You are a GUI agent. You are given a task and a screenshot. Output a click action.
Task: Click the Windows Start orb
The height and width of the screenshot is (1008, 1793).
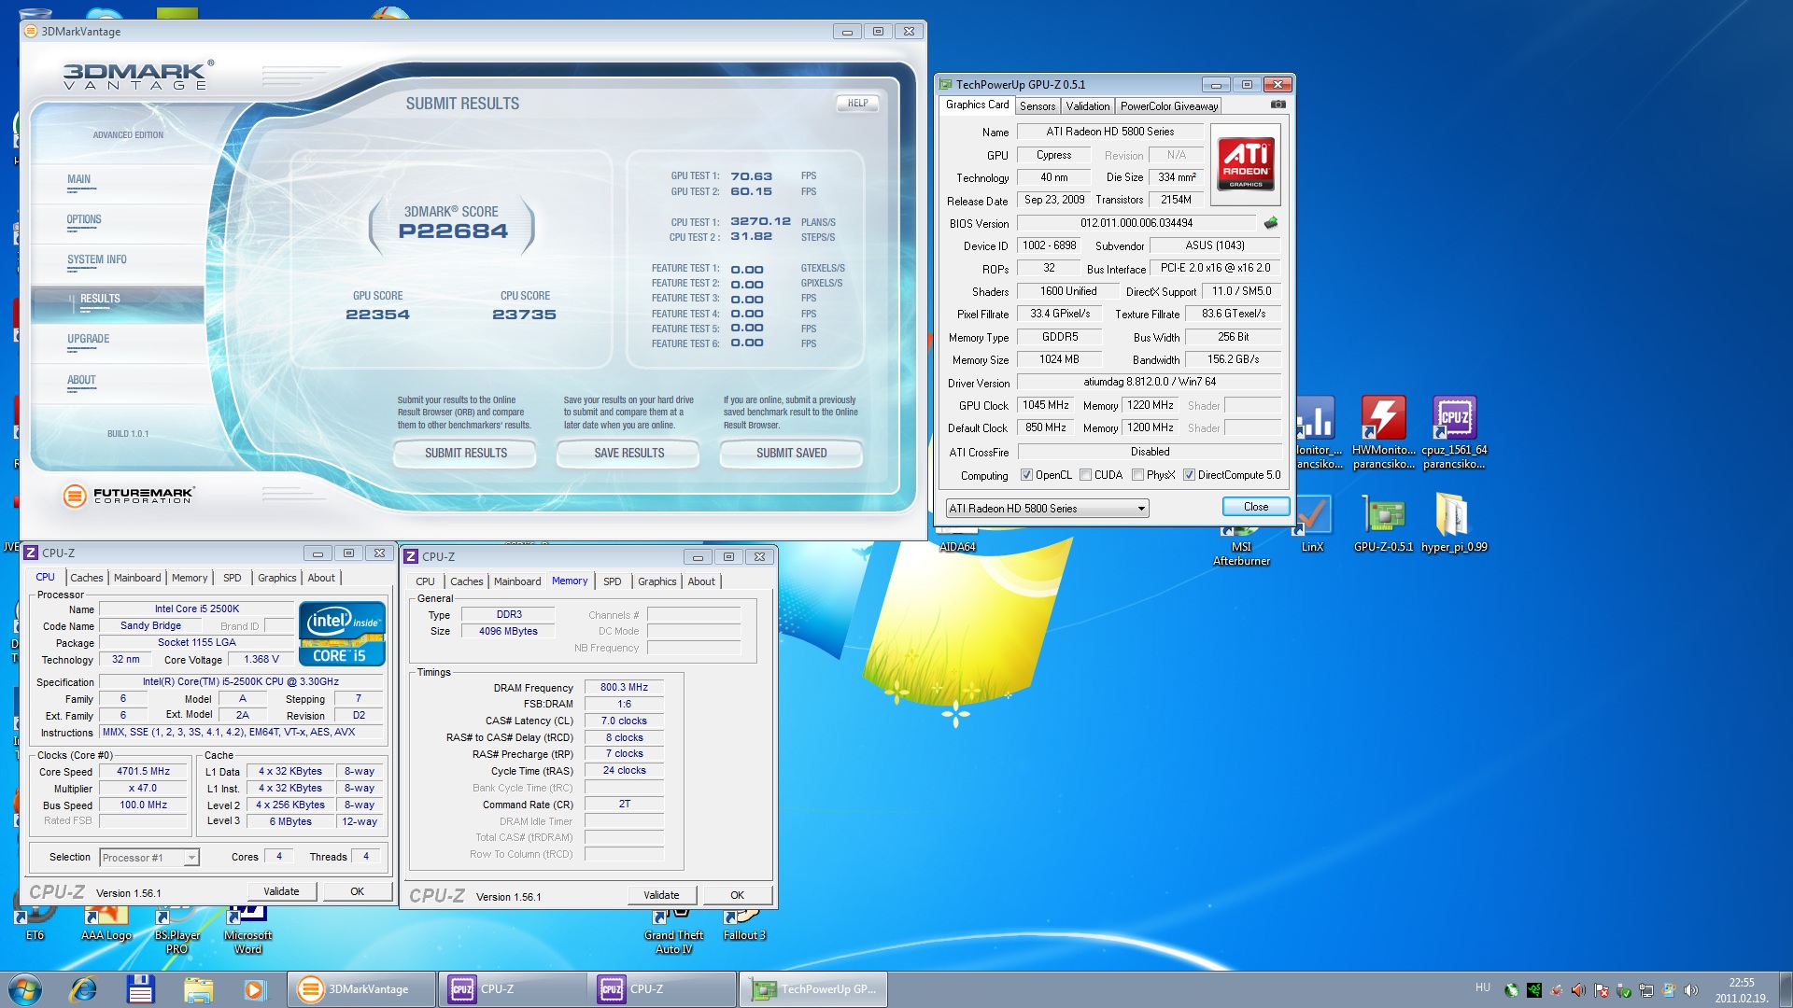tap(25, 988)
